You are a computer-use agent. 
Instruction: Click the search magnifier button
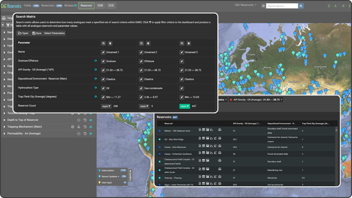click(x=301, y=6)
